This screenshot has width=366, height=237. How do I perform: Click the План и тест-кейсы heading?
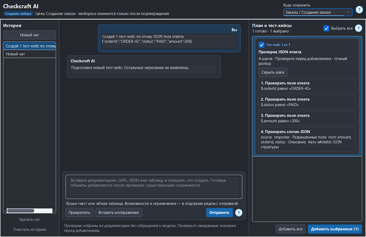(272, 25)
